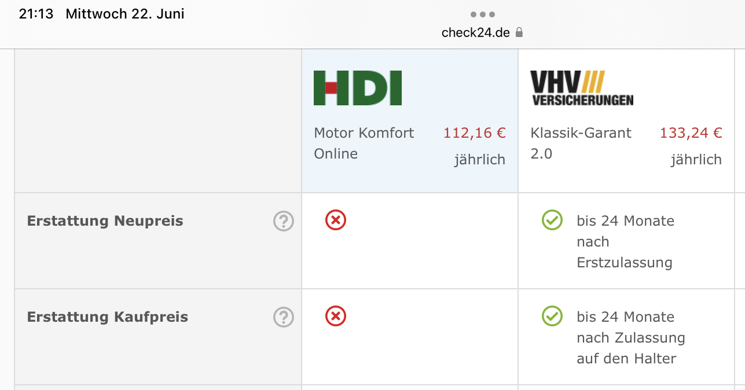Image resolution: width=745 pixels, height=390 pixels.
Task: Click the 112,16 € HDI price
Action: (474, 133)
